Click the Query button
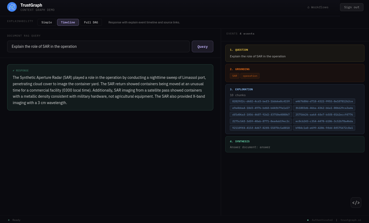The image size is (369, 223). tap(202, 46)
